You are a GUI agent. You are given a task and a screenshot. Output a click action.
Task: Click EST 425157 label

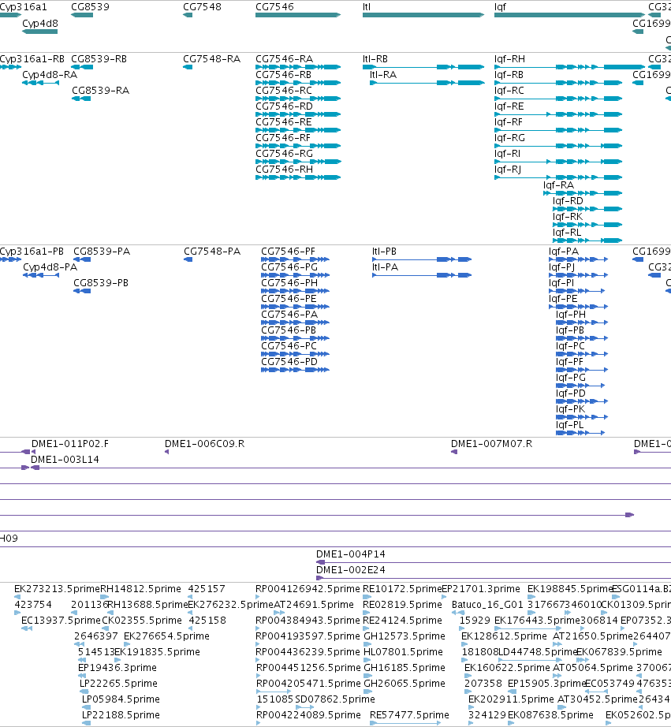pos(207,589)
